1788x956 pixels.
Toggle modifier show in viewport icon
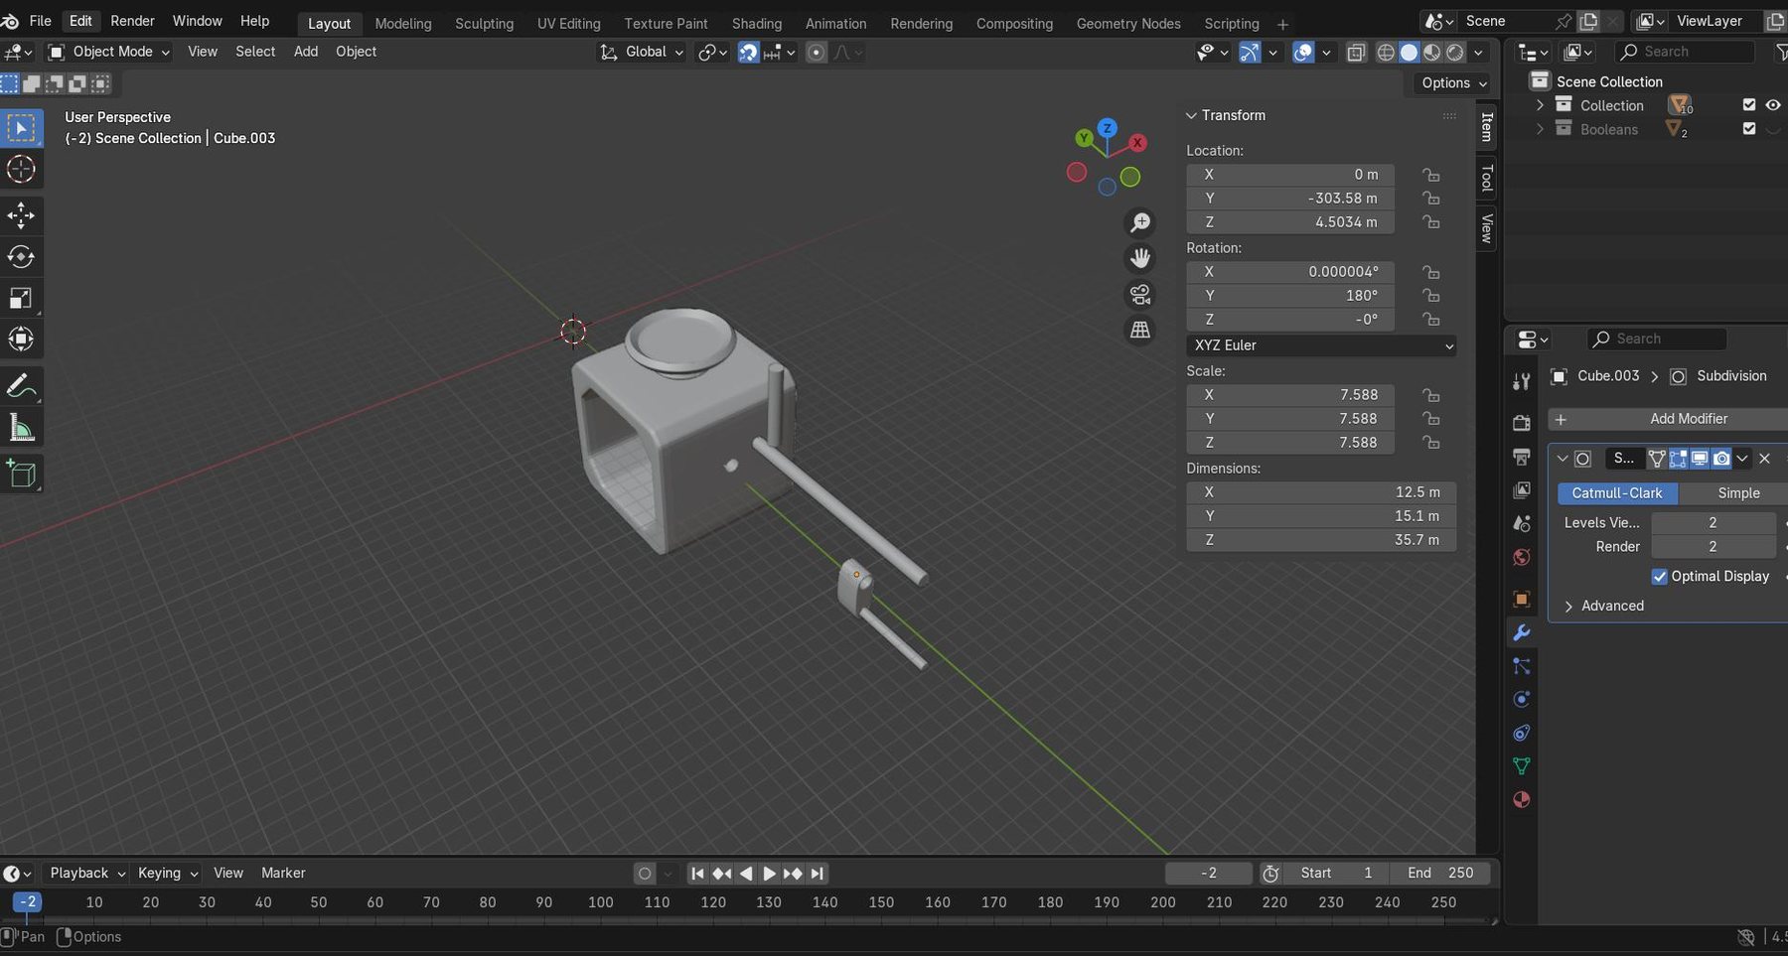coord(1700,459)
